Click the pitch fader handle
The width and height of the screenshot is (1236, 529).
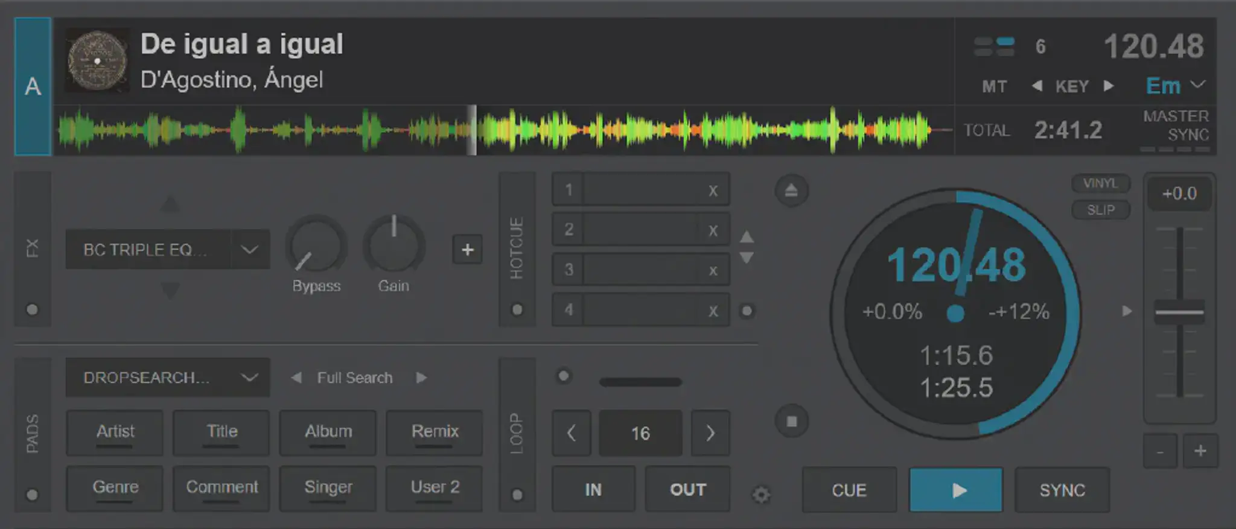coord(1179,312)
